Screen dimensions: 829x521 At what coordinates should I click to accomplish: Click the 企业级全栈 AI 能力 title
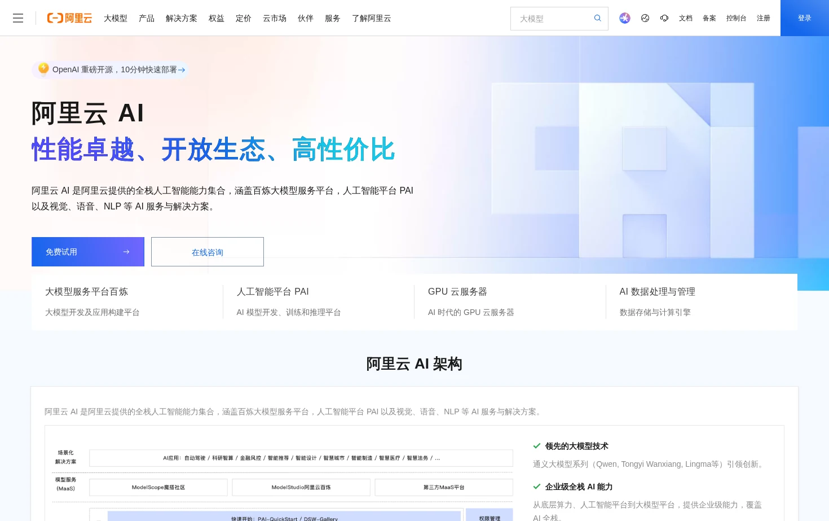pyautogui.click(x=579, y=487)
